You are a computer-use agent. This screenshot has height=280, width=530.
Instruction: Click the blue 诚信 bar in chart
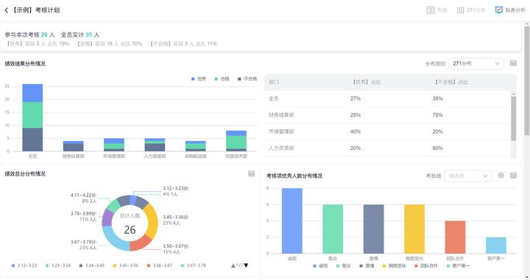click(x=292, y=220)
